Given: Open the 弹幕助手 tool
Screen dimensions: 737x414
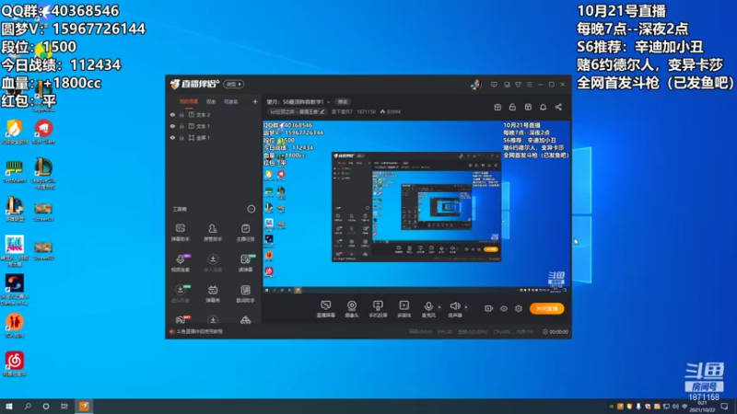Looking at the screenshot, I should 180,233.
